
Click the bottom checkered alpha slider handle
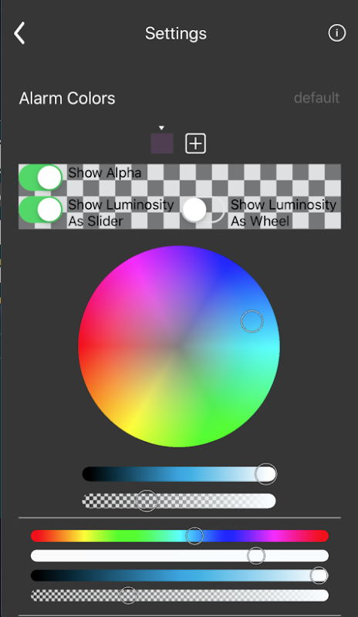point(128,595)
